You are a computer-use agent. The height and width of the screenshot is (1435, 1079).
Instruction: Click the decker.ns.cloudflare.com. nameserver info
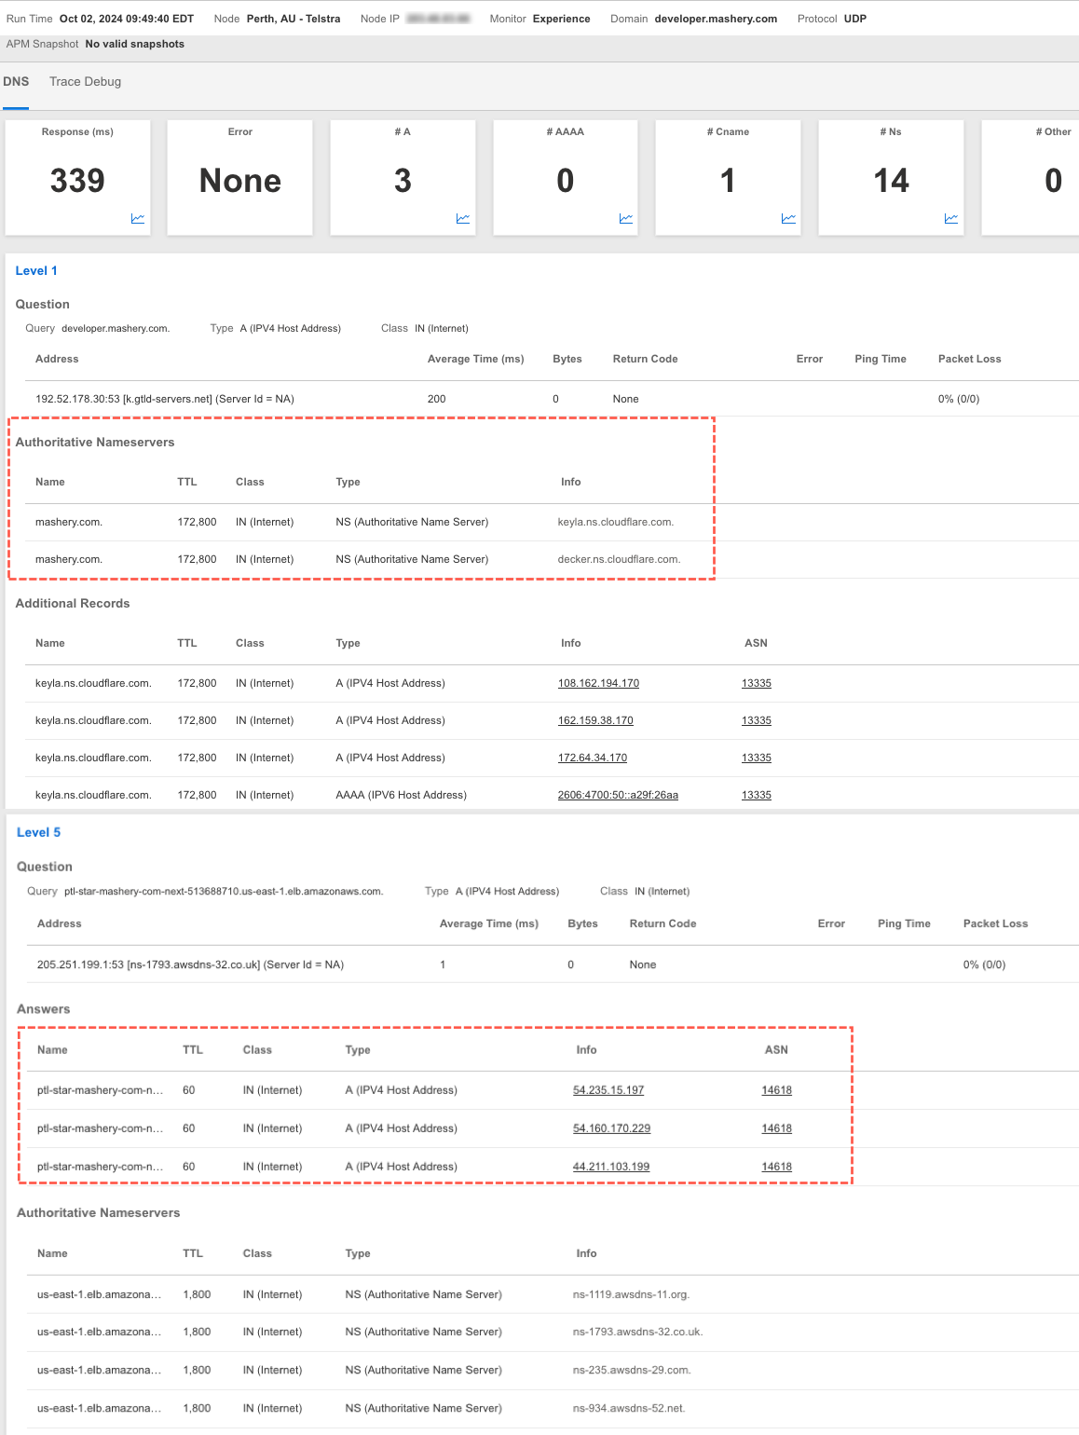(x=619, y=560)
